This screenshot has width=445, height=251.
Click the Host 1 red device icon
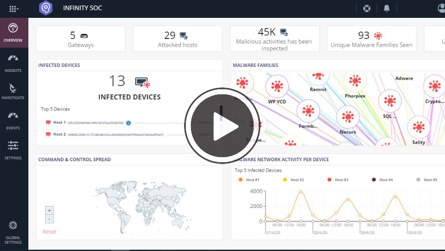tap(48, 122)
